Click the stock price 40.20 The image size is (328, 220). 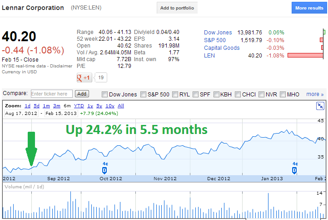[x=19, y=37]
